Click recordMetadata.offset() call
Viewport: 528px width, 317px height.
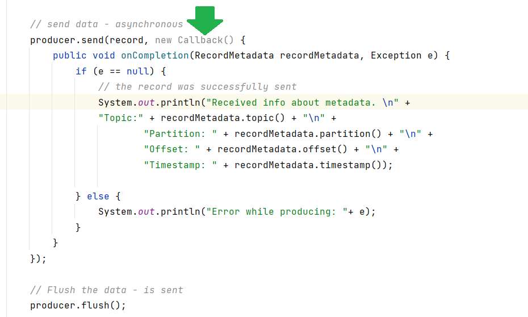click(282, 149)
